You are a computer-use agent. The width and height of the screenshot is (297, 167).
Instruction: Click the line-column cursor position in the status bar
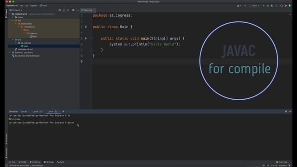[x=264, y=166]
